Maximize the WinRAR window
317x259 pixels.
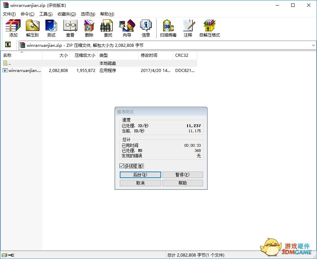[x=293, y=5]
